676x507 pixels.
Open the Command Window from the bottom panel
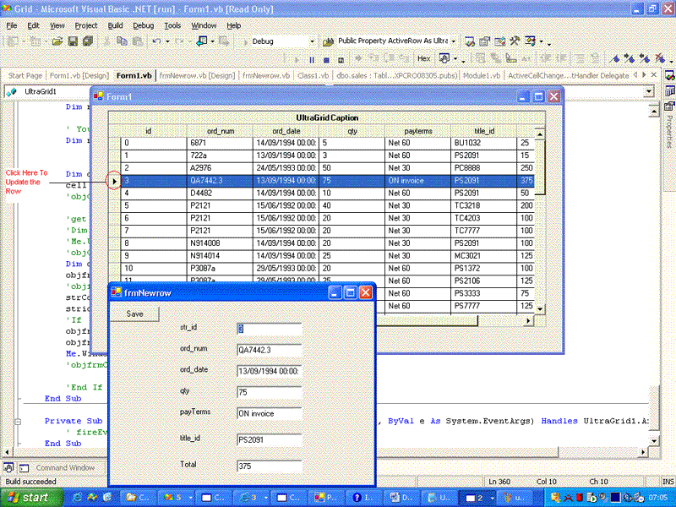tap(68, 467)
